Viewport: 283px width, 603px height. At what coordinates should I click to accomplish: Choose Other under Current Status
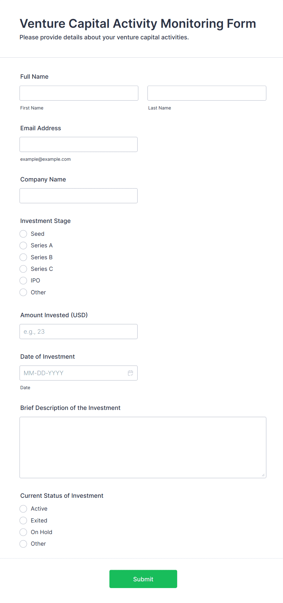click(23, 544)
